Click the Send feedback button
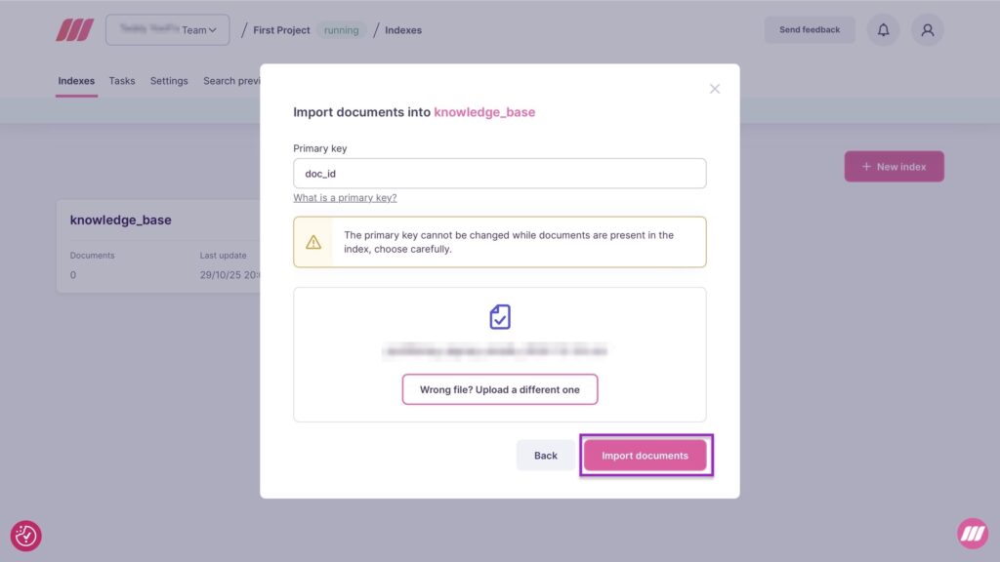This screenshot has height=562, width=1000. coord(810,29)
